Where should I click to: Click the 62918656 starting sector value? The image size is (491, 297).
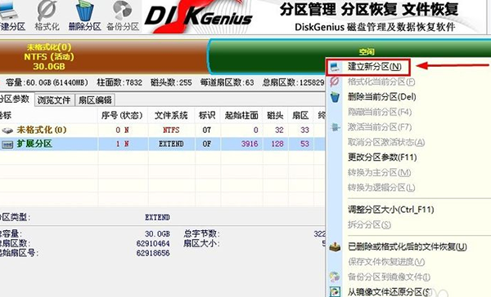153,253
